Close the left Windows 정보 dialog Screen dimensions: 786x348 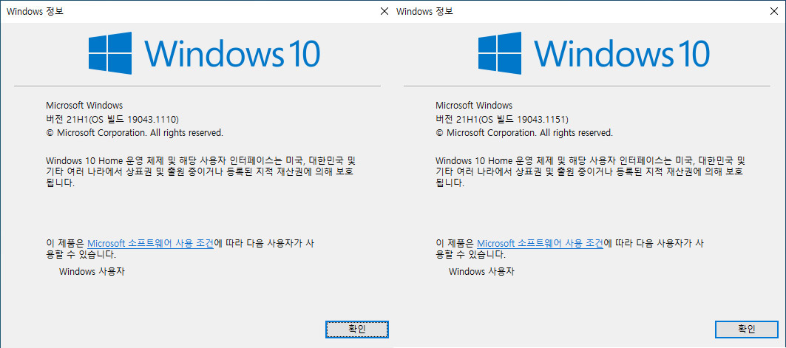click(384, 12)
